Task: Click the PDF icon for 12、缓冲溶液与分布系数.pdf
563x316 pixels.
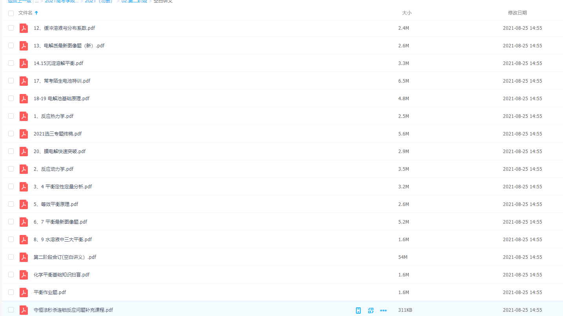Action: 24,28
